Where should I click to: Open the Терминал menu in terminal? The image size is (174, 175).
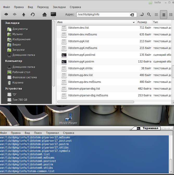[x=52, y=133]
